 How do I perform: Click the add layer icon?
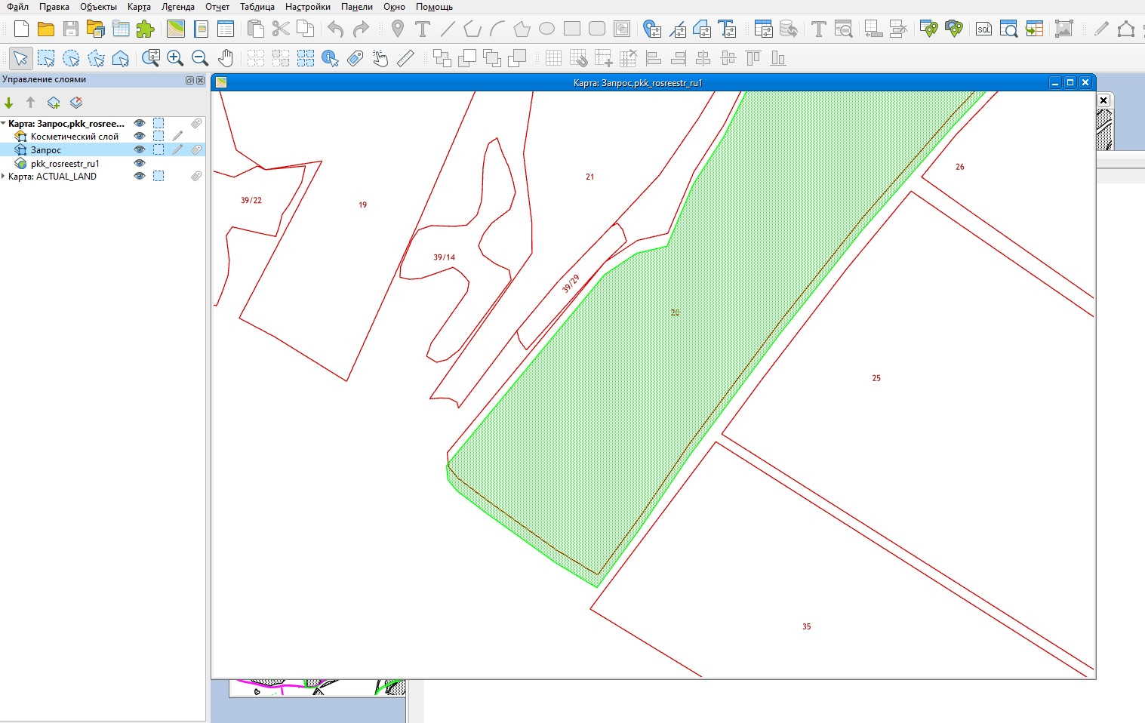[x=54, y=103]
